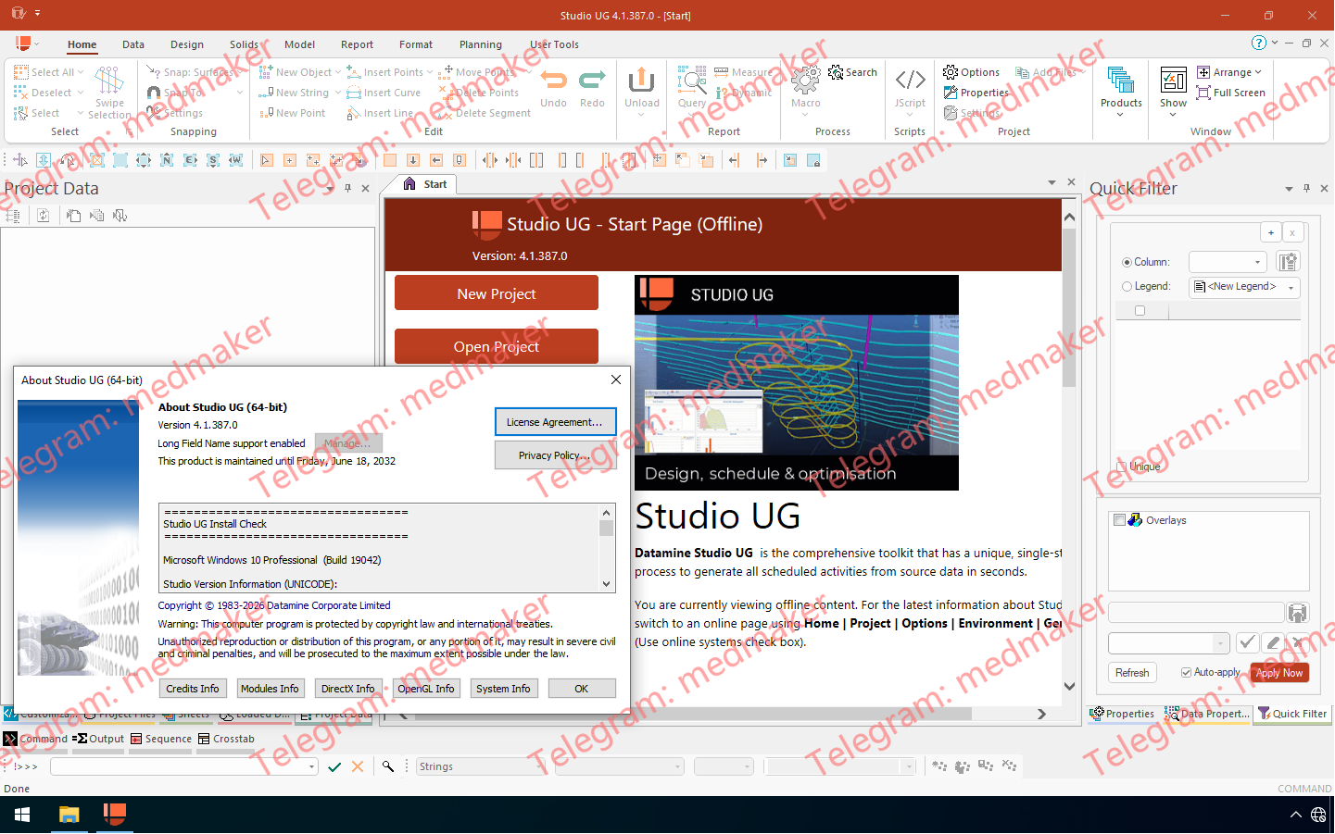Select the Undo icon in the ribbon
The image size is (1335, 834).
click(x=553, y=83)
